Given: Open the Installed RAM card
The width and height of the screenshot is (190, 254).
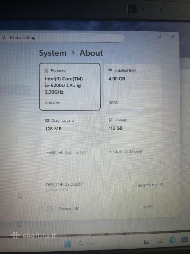Looking at the screenshot, I should tap(133, 87).
